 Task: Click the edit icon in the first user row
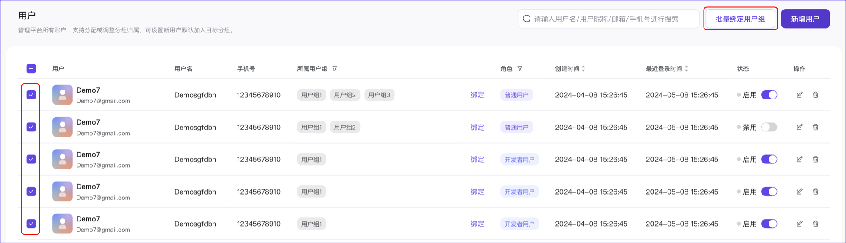click(799, 95)
